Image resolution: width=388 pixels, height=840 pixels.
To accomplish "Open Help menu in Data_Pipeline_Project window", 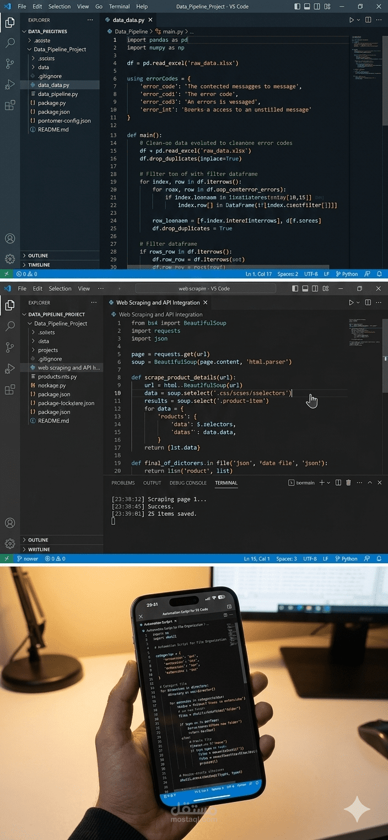I will 142,7.
